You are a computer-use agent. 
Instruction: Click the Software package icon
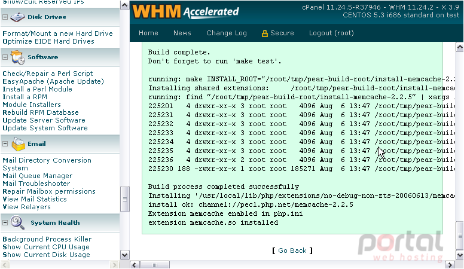pos(18,57)
